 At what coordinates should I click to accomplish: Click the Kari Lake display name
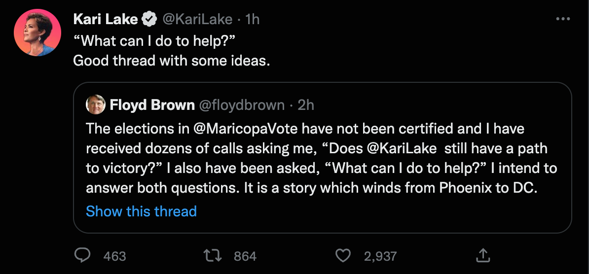[106, 19]
